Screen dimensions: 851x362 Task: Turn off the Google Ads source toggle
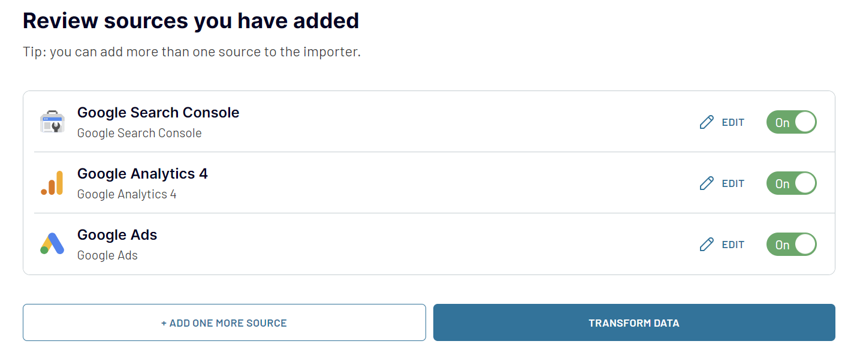click(x=791, y=244)
